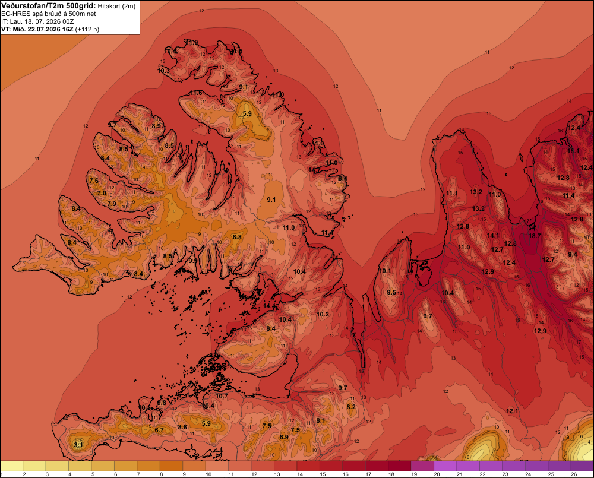Select the VT valid time line
594x478 pixels.
tap(50, 29)
